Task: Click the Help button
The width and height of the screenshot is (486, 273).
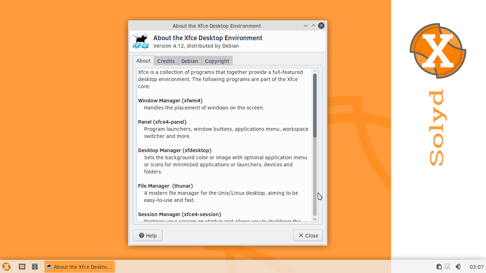Action: (x=148, y=235)
